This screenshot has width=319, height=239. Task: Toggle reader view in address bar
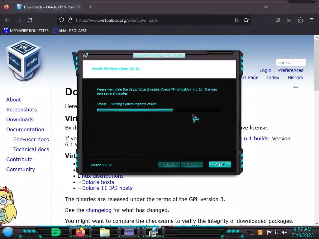pos(237,20)
